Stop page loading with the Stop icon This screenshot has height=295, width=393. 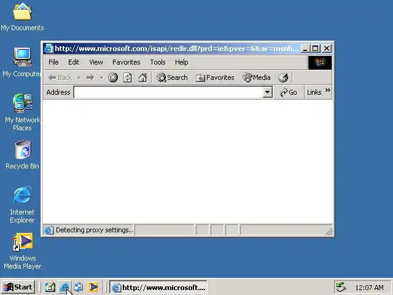click(113, 77)
